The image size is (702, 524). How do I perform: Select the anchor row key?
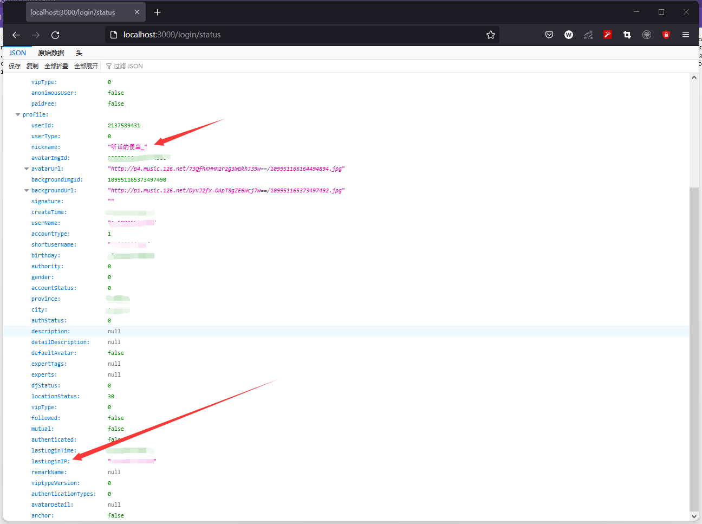tap(43, 516)
